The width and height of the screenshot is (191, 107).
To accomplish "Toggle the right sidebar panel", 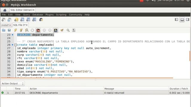I will (x=188, y=20).
